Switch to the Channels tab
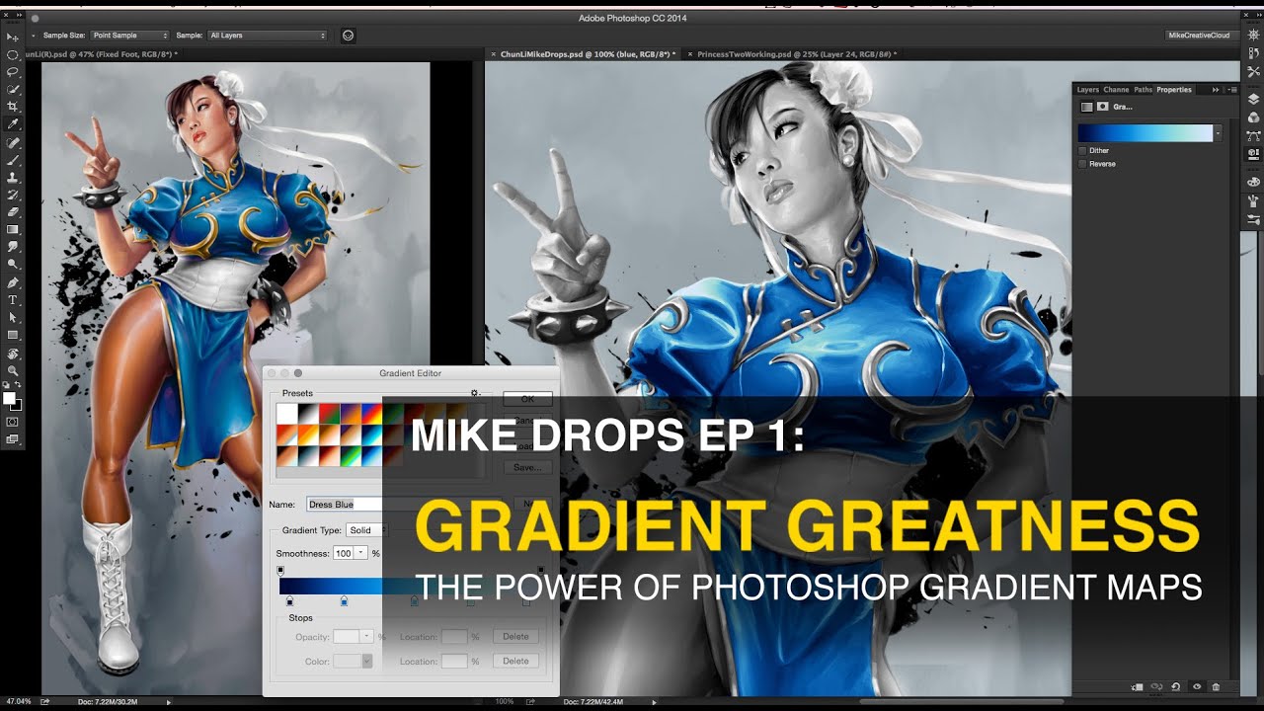Image resolution: width=1264 pixels, height=711 pixels. (1116, 90)
